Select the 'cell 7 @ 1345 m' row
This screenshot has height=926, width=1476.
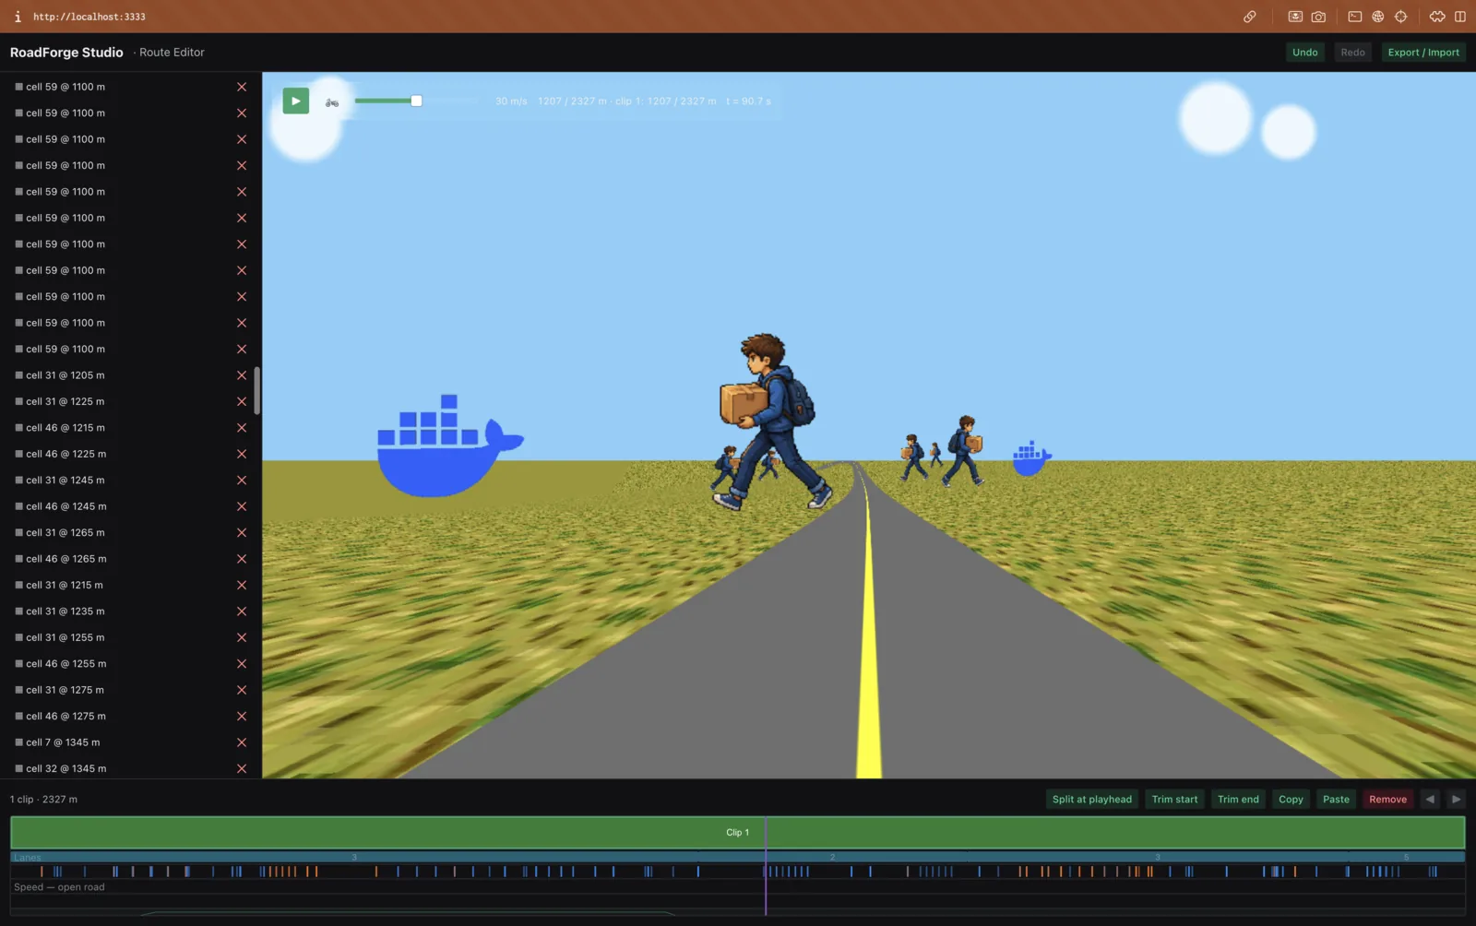click(130, 742)
